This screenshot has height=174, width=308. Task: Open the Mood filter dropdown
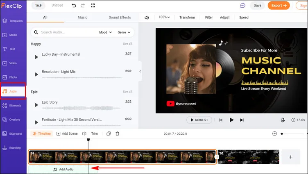(x=105, y=32)
